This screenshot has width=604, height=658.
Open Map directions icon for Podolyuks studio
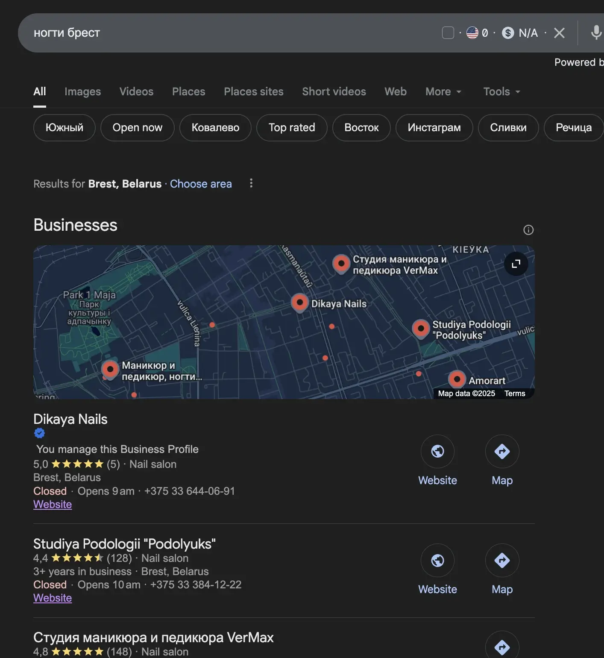(x=502, y=560)
